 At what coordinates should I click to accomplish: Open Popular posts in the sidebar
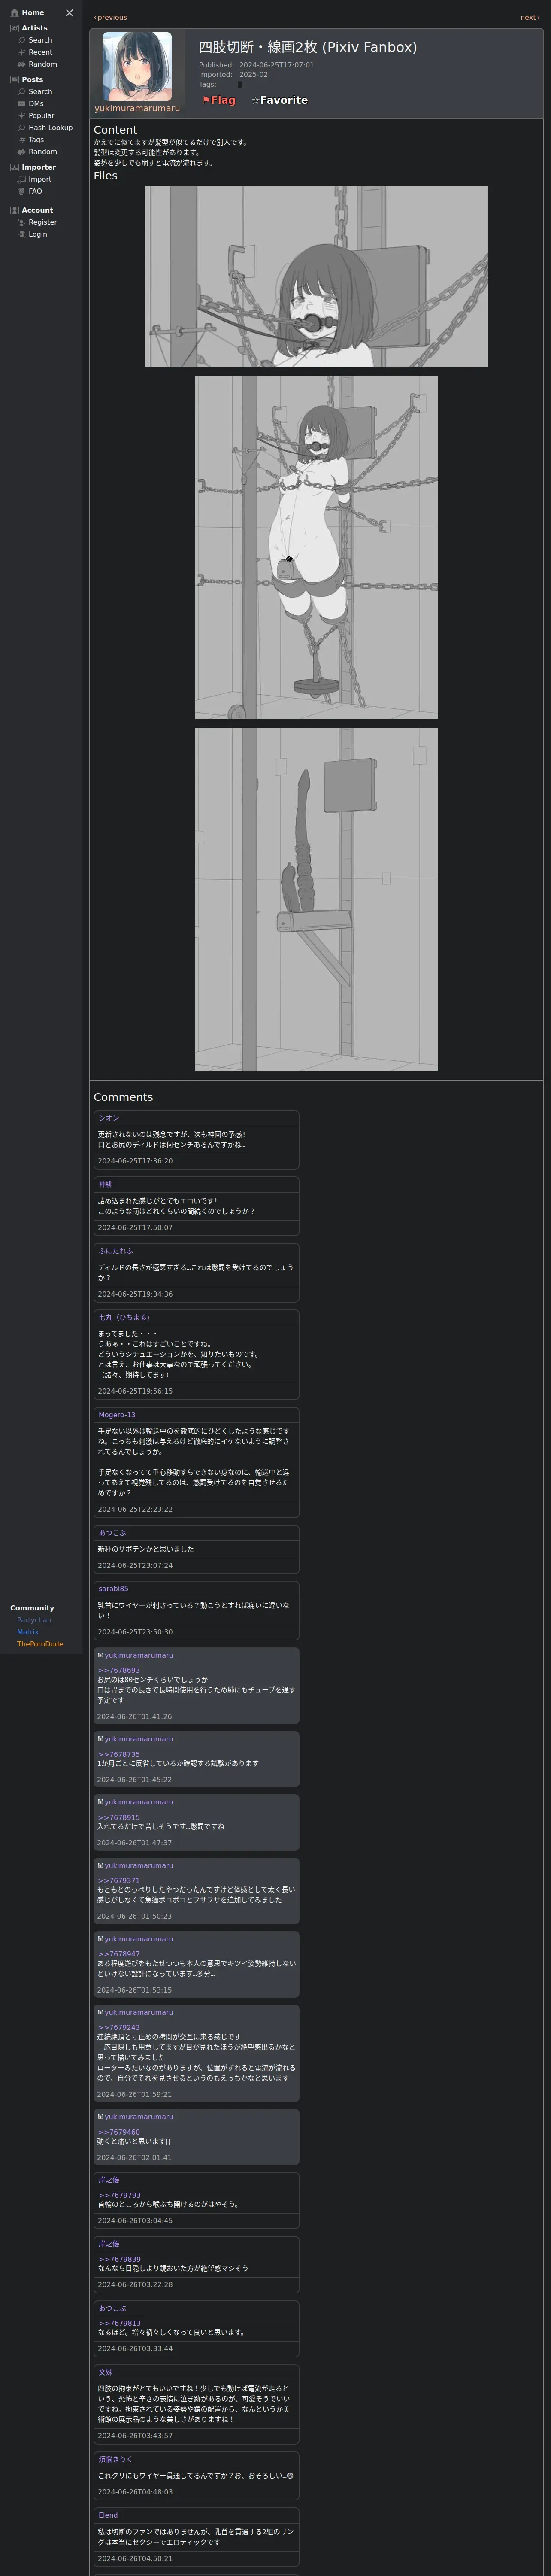pyautogui.click(x=36, y=116)
